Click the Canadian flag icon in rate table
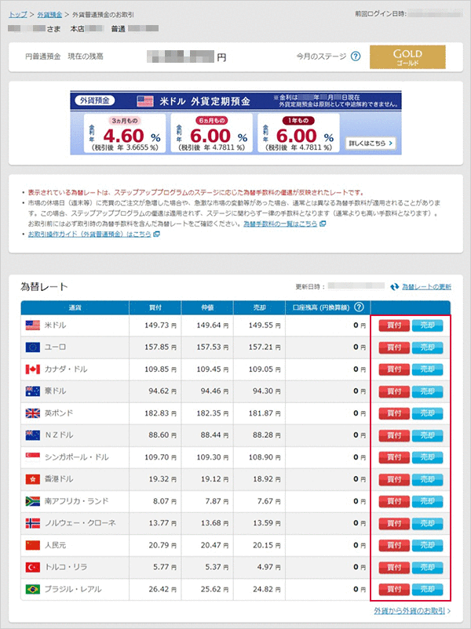 [x=32, y=369]
